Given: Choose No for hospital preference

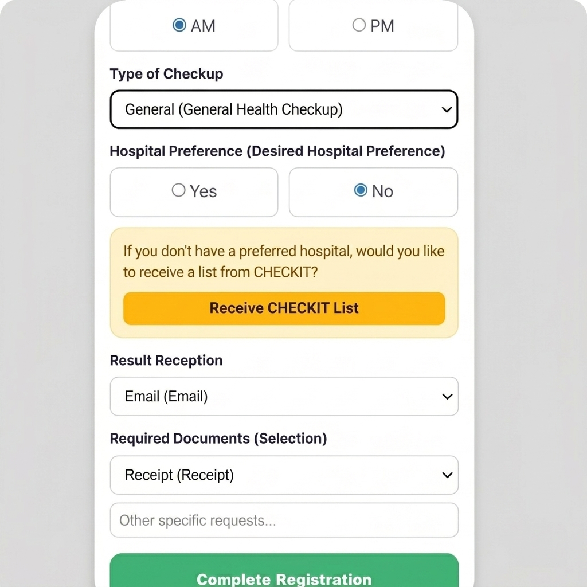Looking at the screenshot, I should point(361,190).
